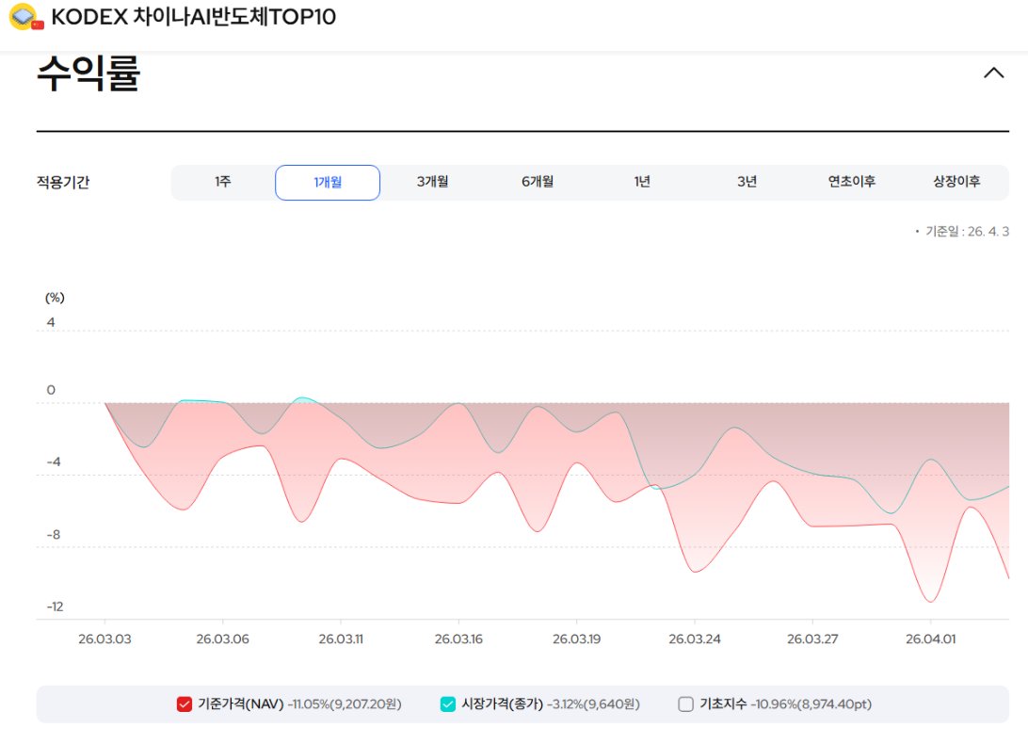Click the 1주 period button
Image resolution: width=1028 pixels, height=744 pixels.
[223, 182]
